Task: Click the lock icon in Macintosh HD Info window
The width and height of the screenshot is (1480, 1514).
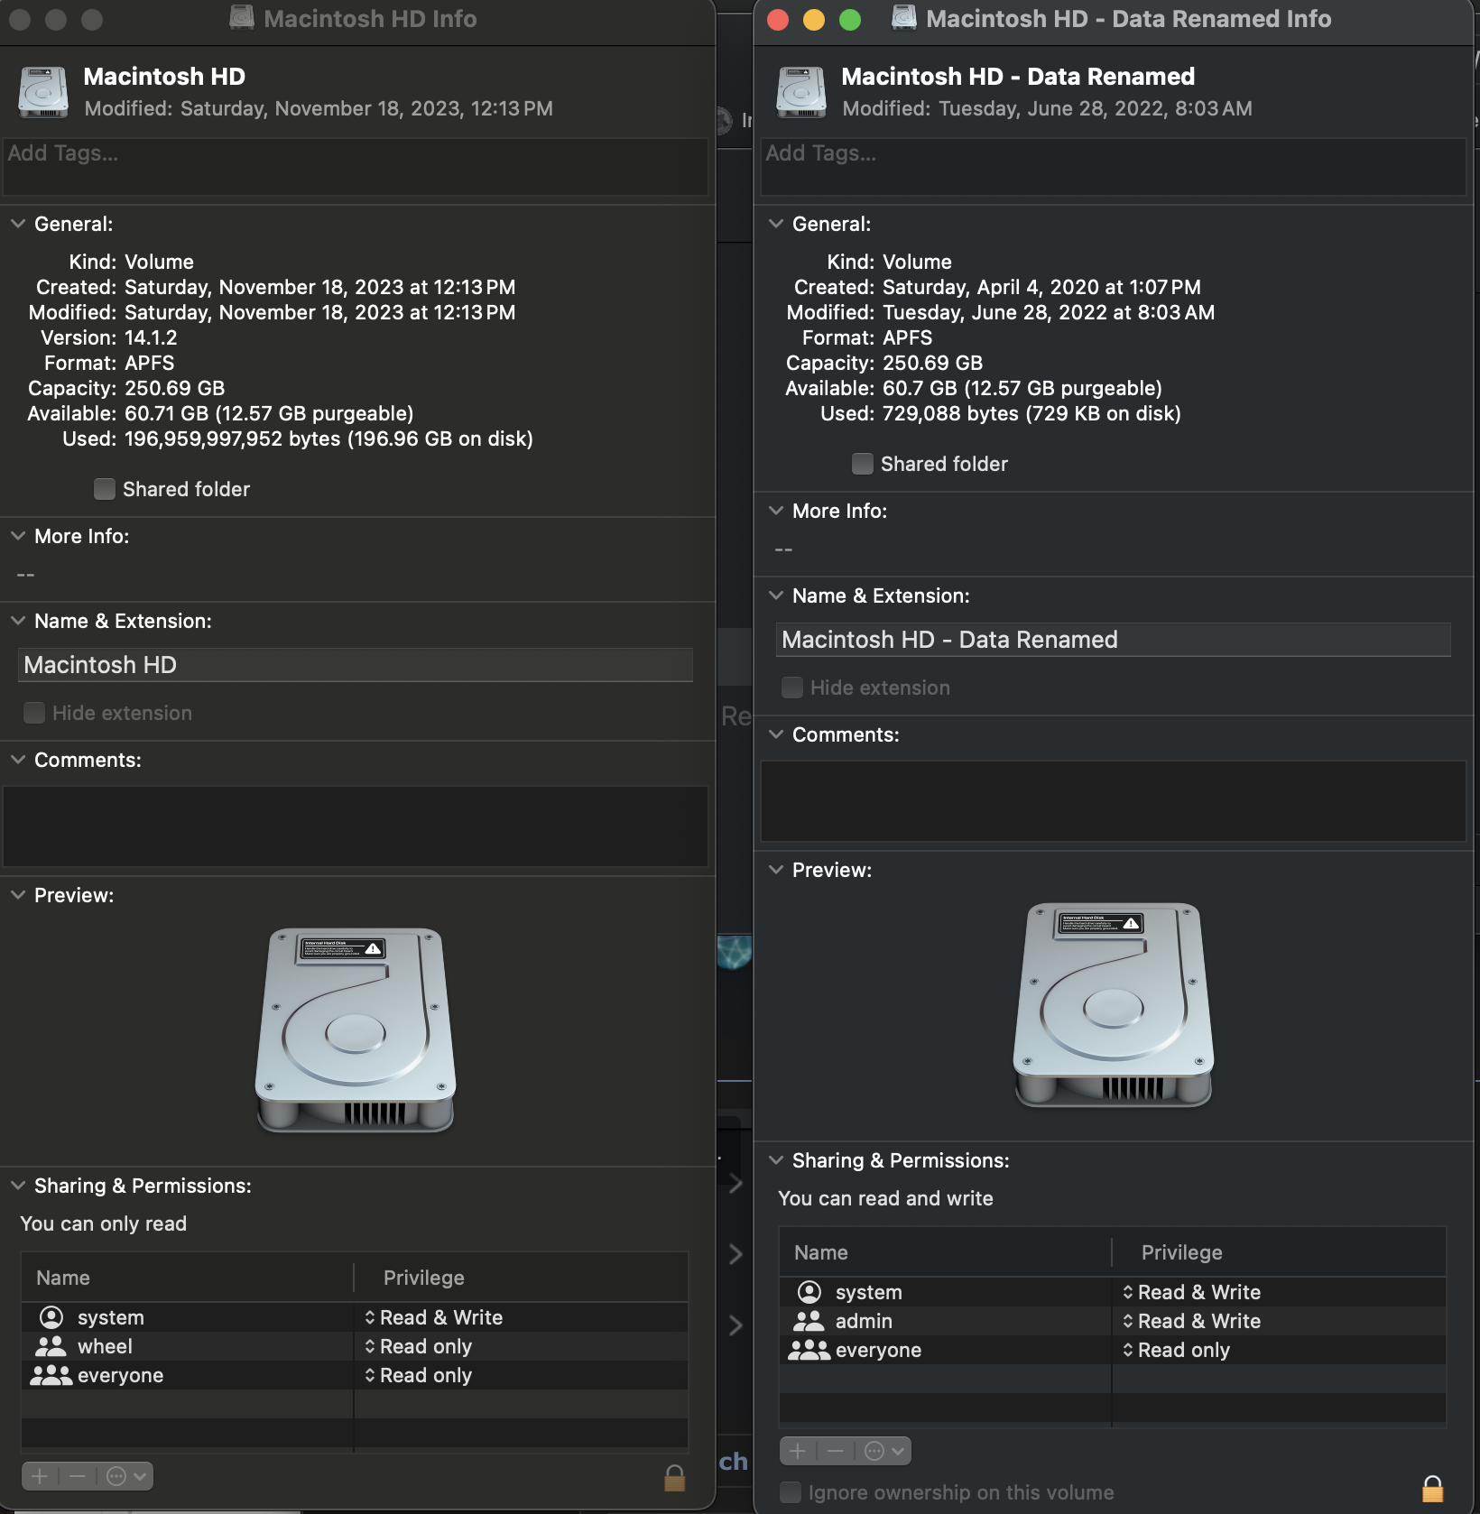Action: [x=675, y=1477]
